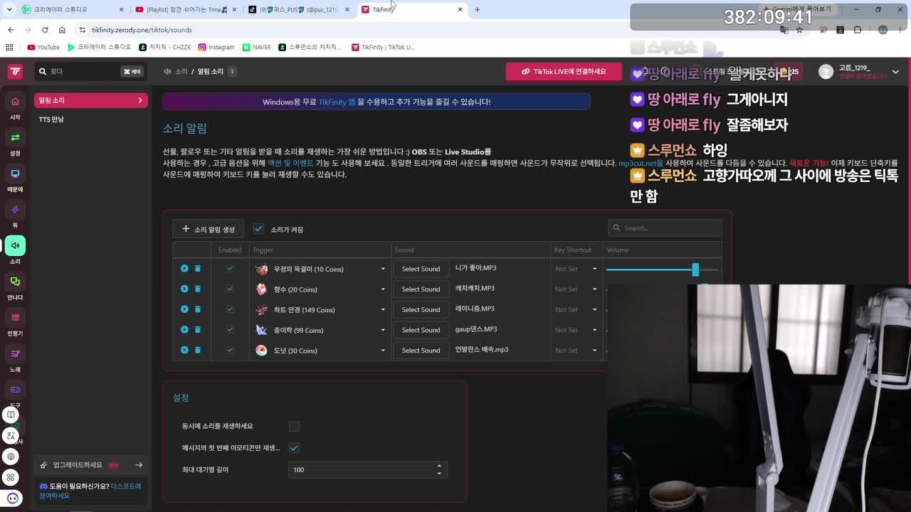Click Select Sound for 레이니즘.MP3
Viewport: 911px width, 512px height.
click(x=421, y=309)
